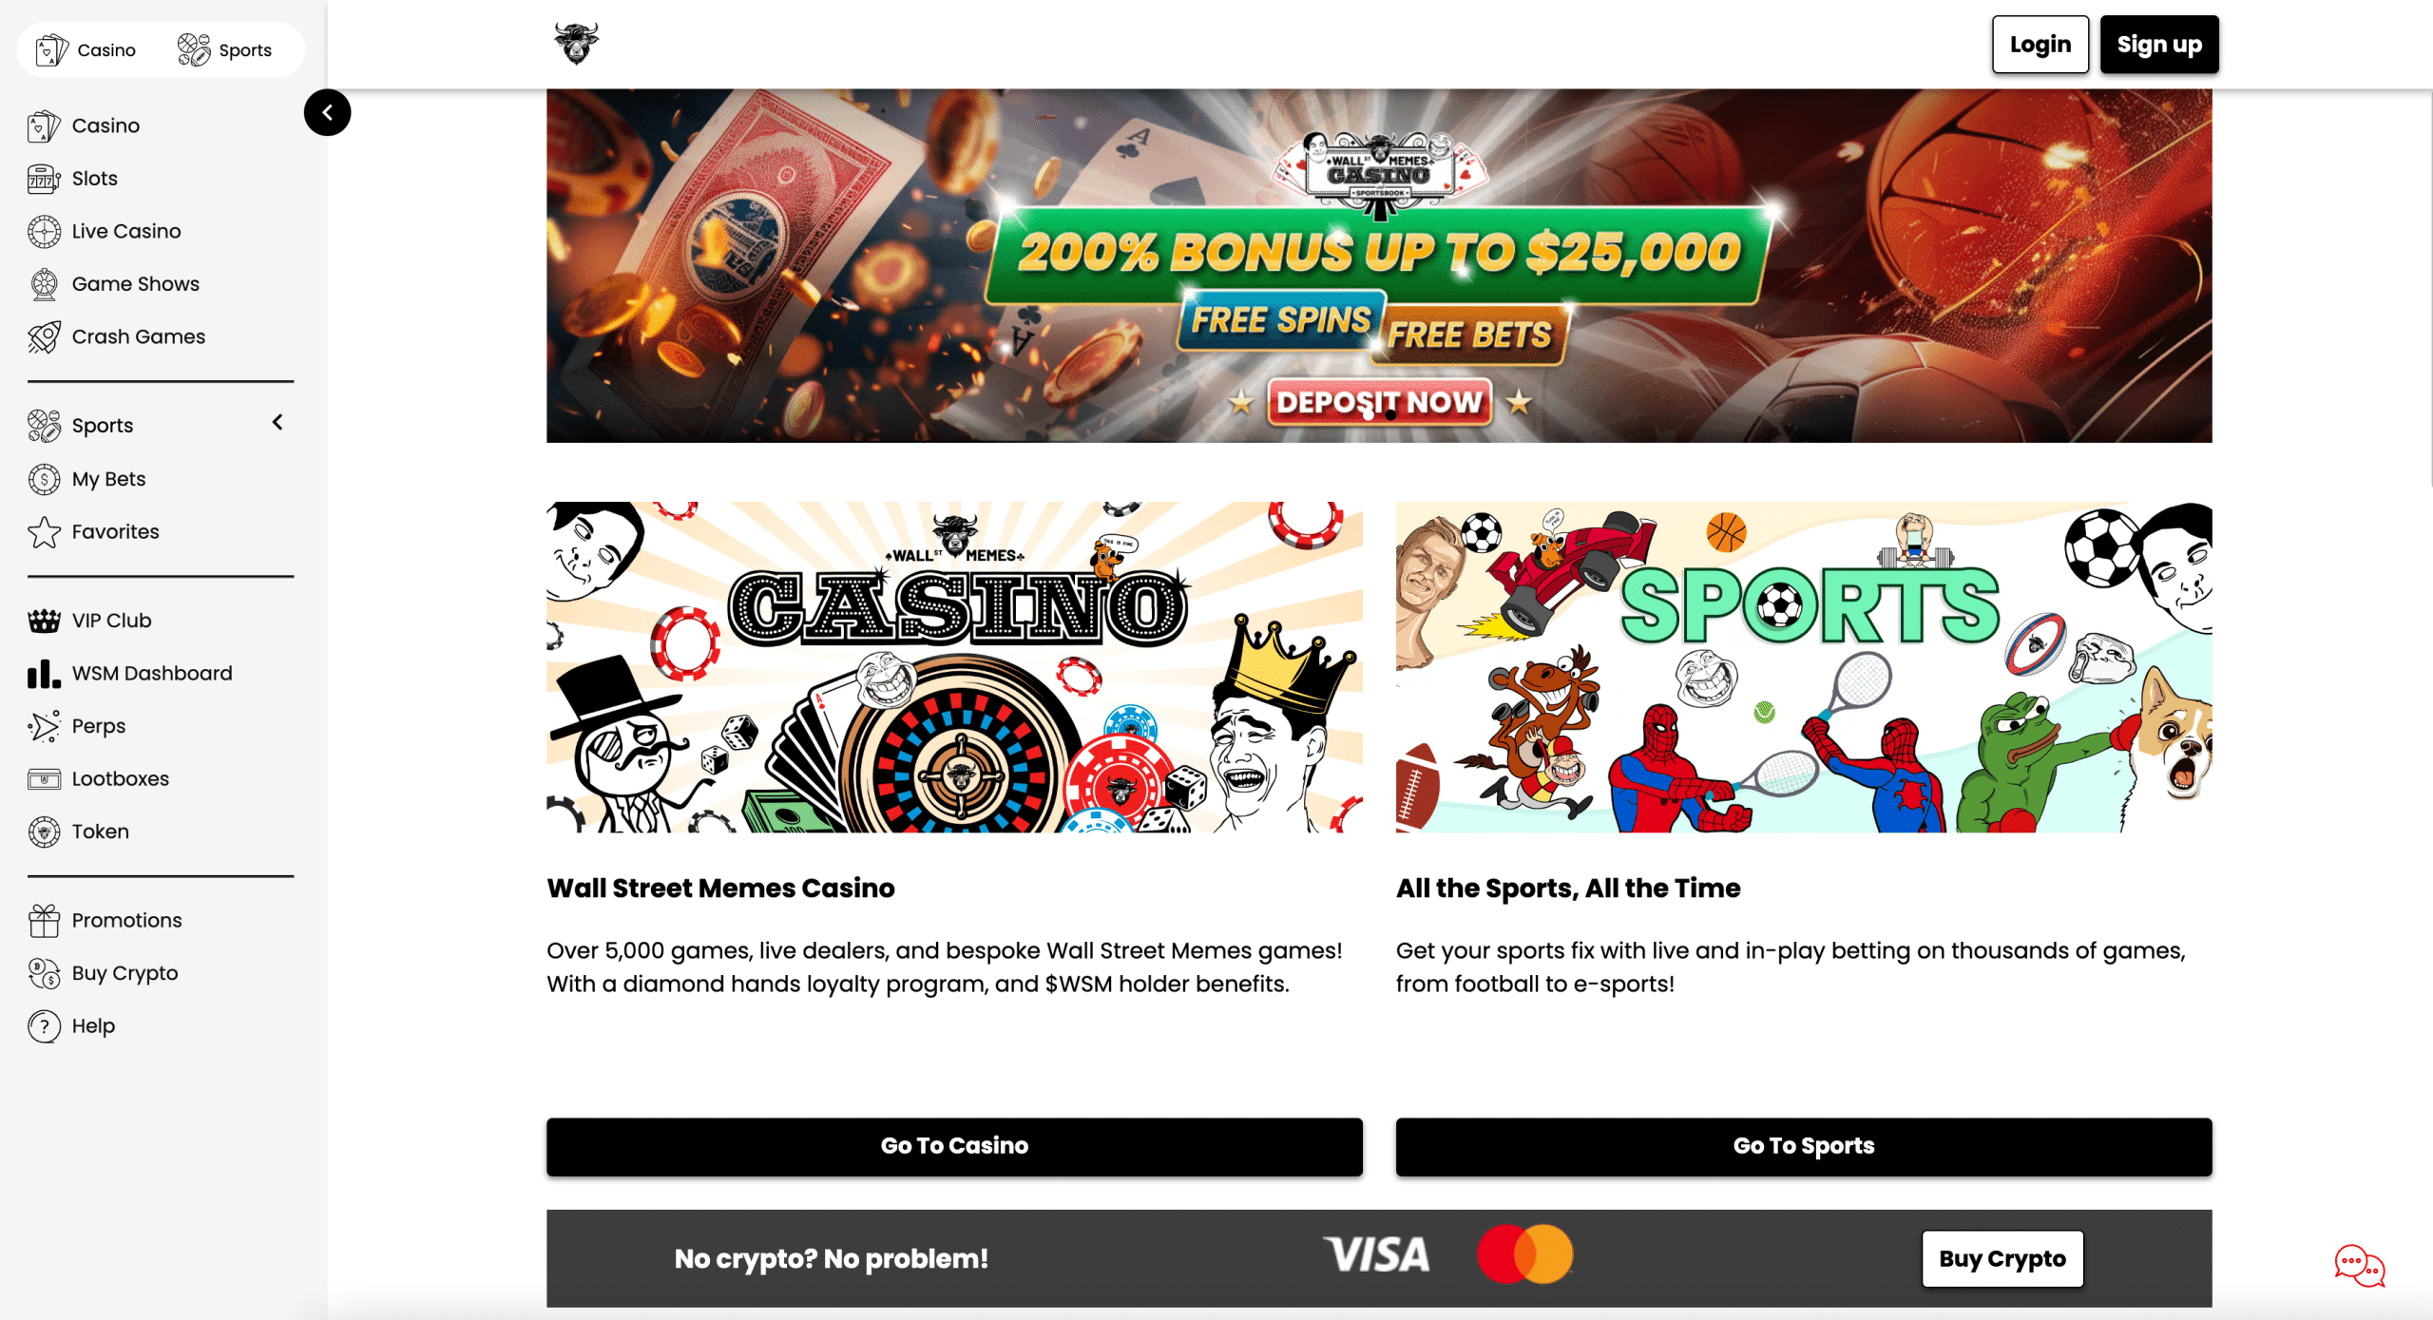2433x1320 pixels.
Task: Click the Go To Casino button
Action: [x=954, y=1146]
